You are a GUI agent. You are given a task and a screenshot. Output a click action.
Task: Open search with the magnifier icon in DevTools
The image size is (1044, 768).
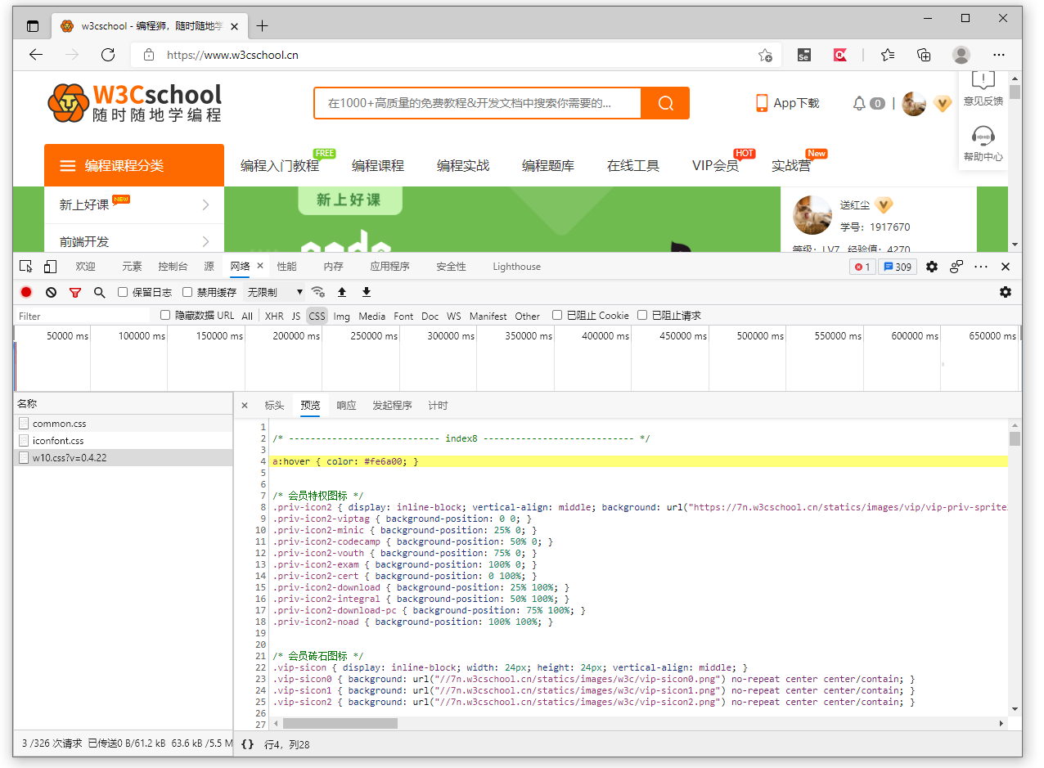click(x=99, y=292)
